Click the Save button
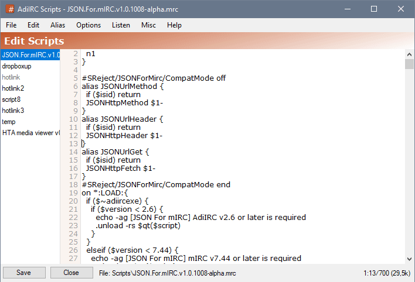 coord(24,273)
